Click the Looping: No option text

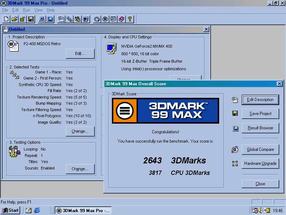(34, 149)
